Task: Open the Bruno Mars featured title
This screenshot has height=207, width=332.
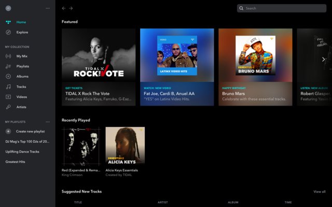Action: click(x=233, y=94)
